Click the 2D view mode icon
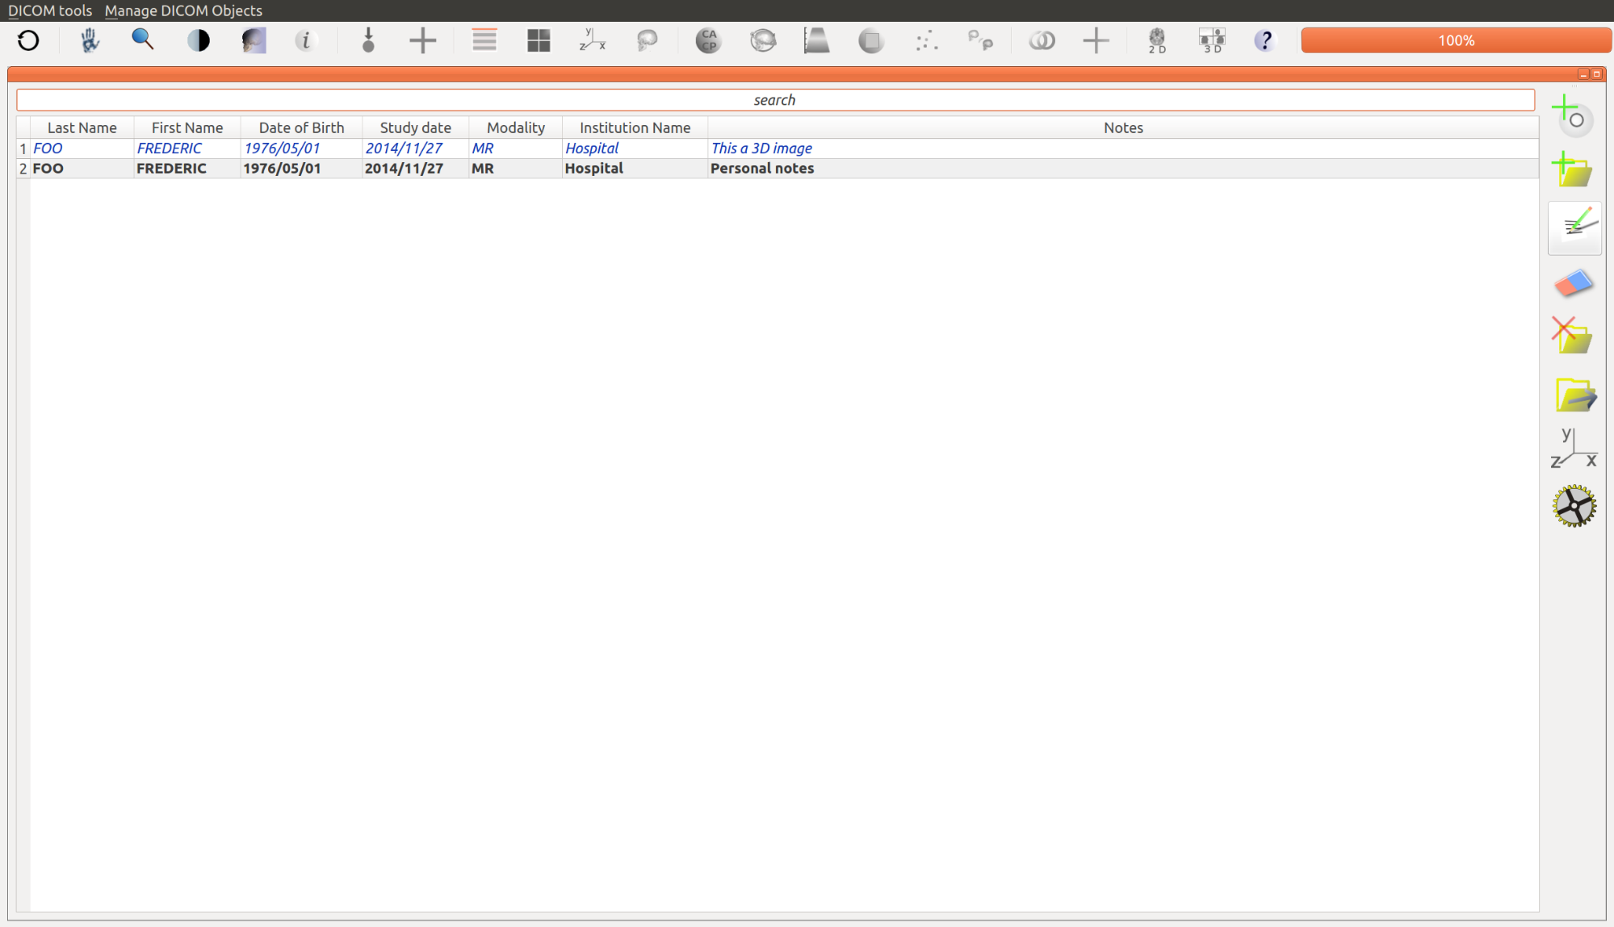The height and width of the screenshot is (927, 1614). pos(1157,41)
